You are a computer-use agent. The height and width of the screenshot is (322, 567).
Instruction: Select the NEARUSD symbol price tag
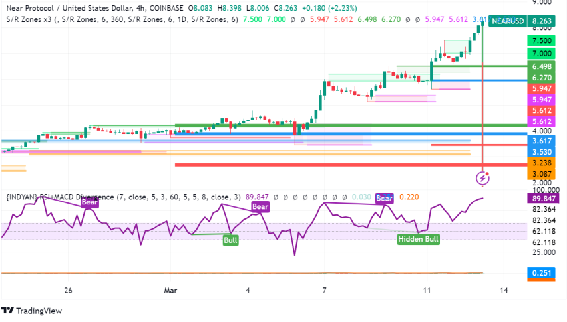coord(507,21)
